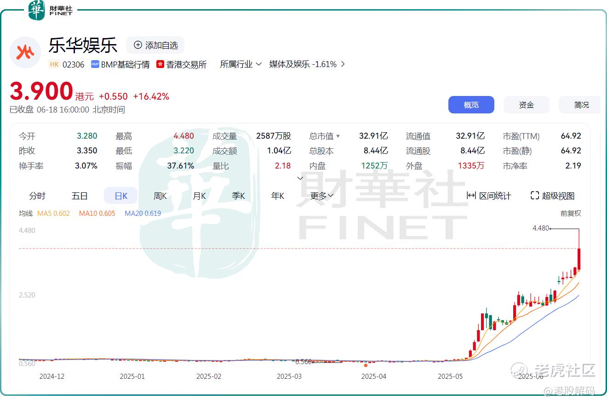
Task: Click the 量比 value 2.18
Action: pyautogui.click(x=283, y=166)
